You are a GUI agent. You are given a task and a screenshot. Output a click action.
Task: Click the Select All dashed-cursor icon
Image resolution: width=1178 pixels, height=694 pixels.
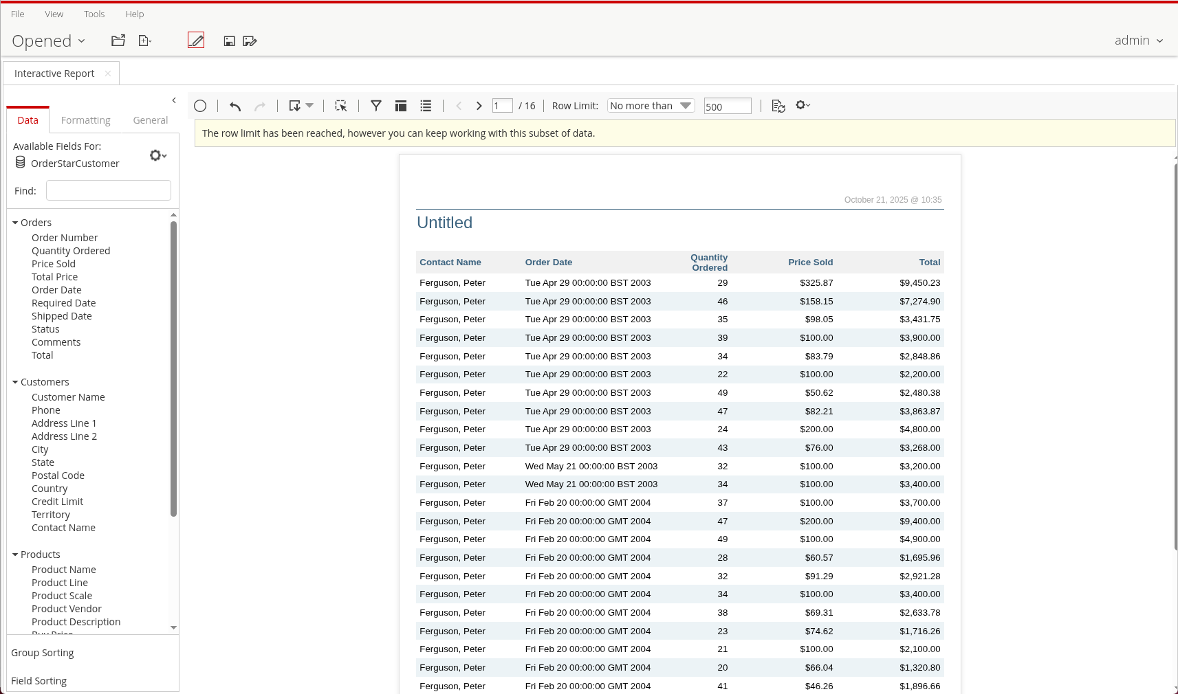(x=340, y=106)
